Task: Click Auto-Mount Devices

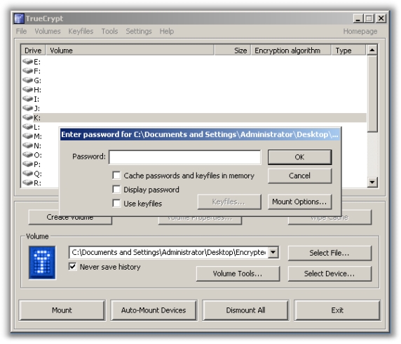Action: point(154,310)
